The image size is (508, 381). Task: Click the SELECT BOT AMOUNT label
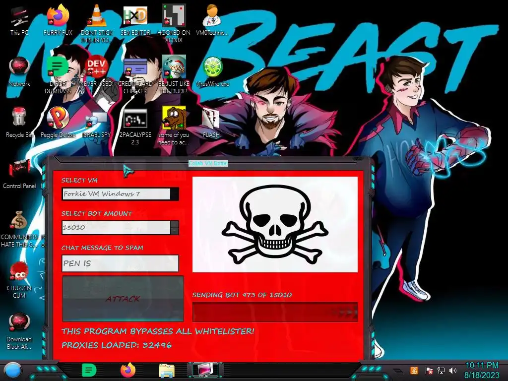pos(97,213)
